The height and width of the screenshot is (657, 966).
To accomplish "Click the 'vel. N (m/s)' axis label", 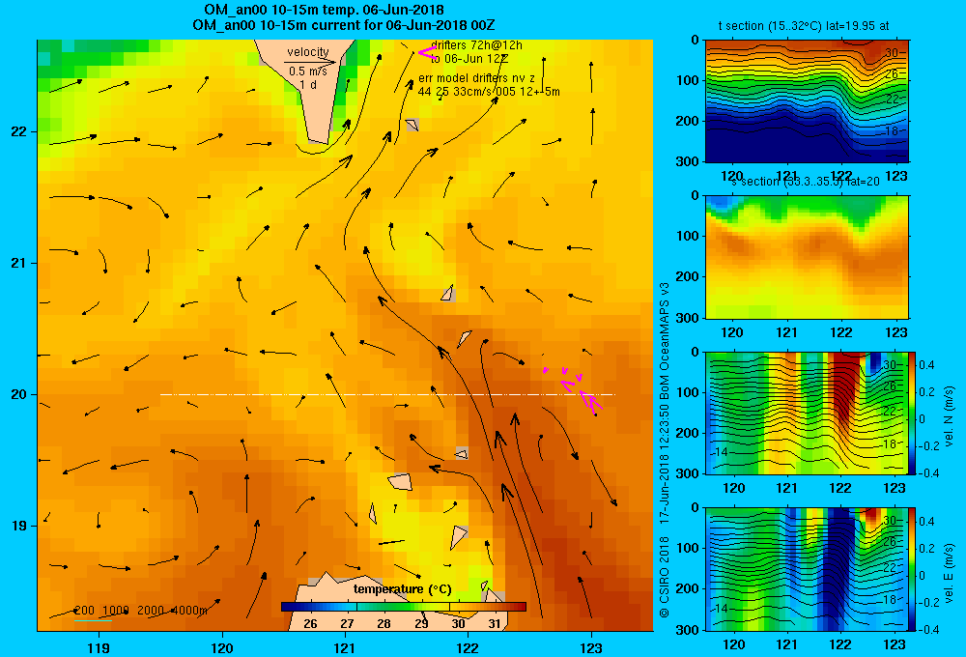I will pos(949,416).
